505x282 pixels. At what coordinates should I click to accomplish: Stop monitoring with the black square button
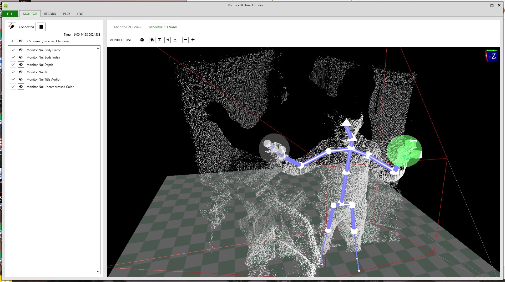[x=41, y=27]
